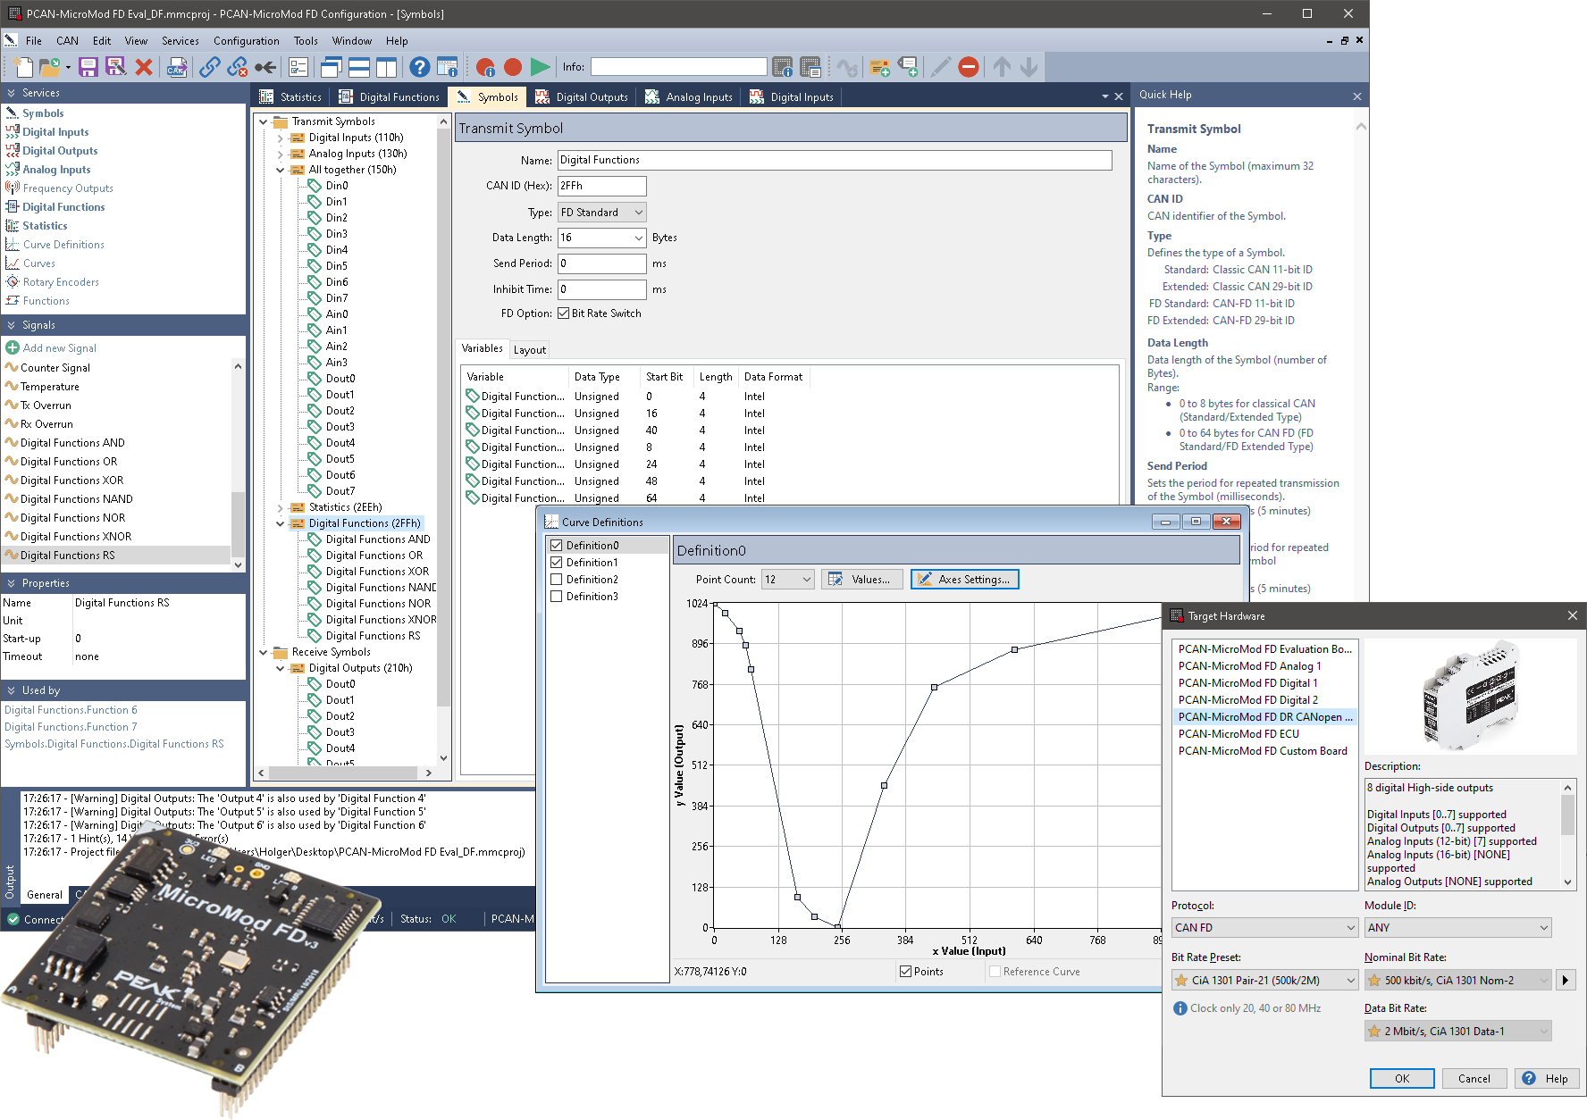Click the Move Up arrow icon
1587x1120 pixels.
(x=1003, y=67)
